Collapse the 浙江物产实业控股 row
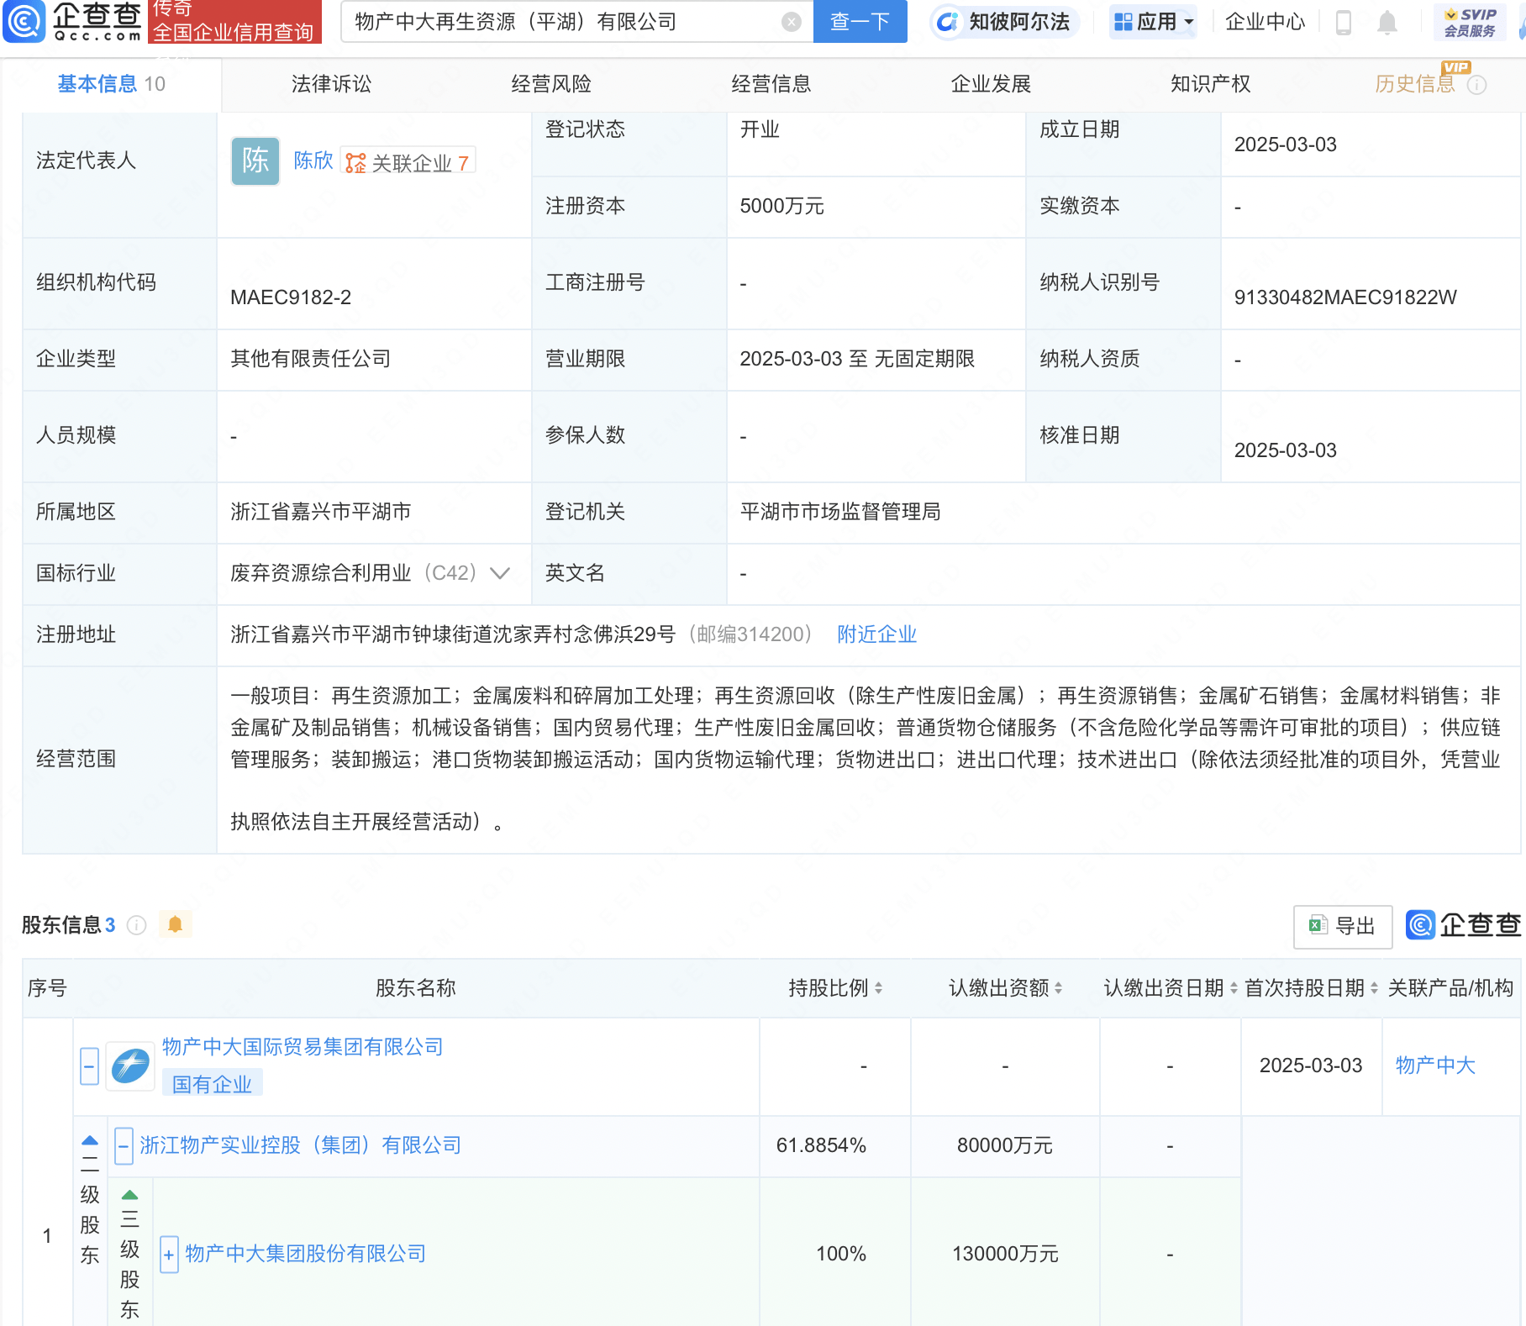This screenshot has width=1526, height=1326. click(124, 1145)
